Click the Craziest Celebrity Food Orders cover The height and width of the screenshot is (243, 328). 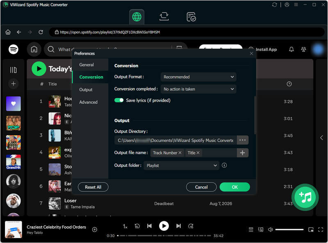(14, 229)
